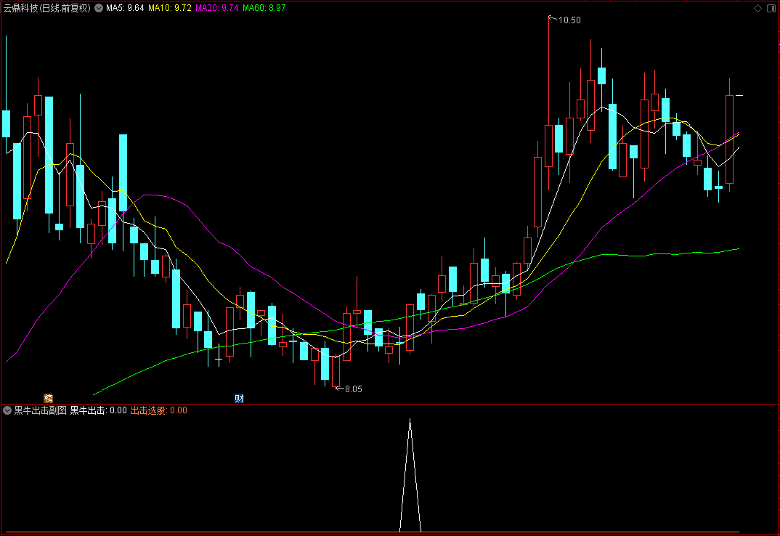Click the MA60: 8.97 label
The image size is (780, 536).
point(264,8)
